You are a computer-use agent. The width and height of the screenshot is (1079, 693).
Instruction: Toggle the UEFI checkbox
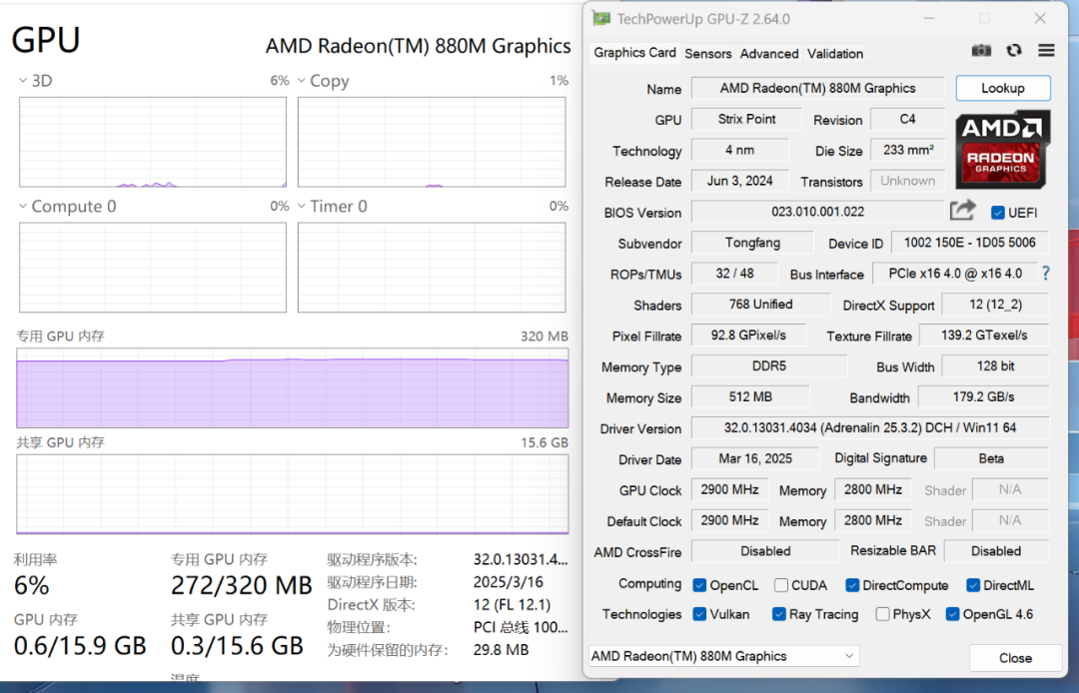point(998,213)
